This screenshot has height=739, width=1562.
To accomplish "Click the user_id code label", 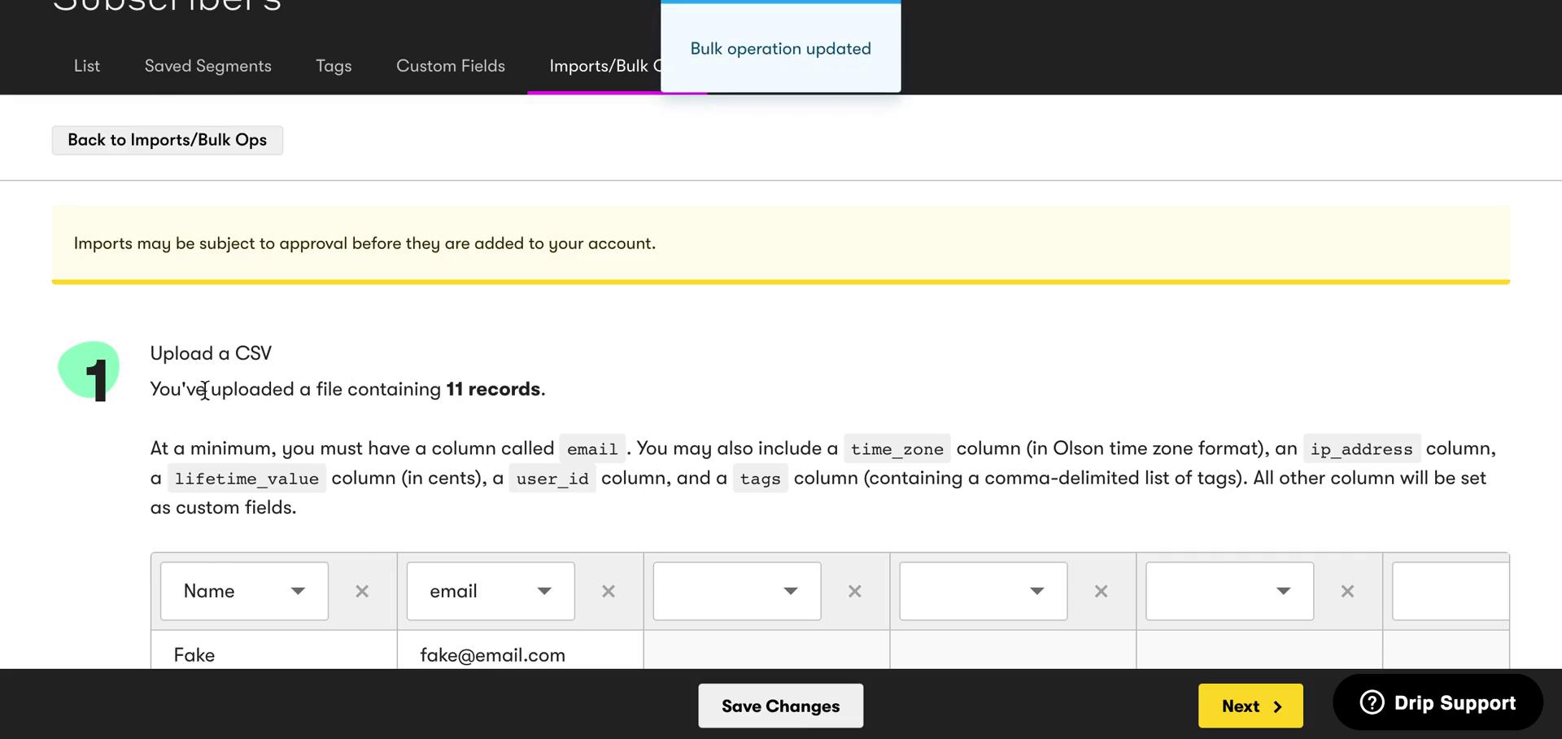I will click(x=552, y=479).
